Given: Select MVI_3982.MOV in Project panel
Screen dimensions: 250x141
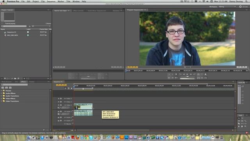Looking at the screenshot, I should pyautogui.click(x=12, y=35).
